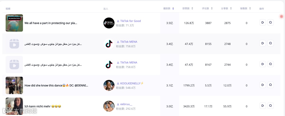Click the KOOLKIDNELLY dance video thumbnail
285x116 pixels.
pyautogui.click(x=14, y=85)
